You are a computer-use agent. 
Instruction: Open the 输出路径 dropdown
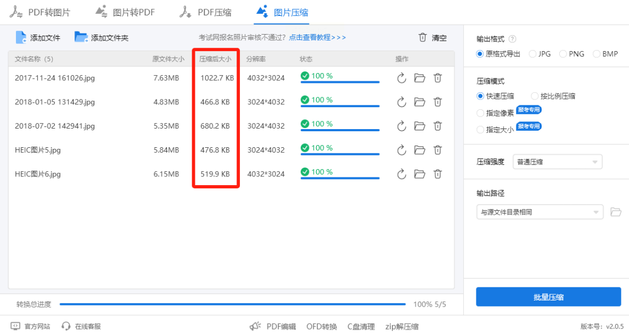(540, 212)
